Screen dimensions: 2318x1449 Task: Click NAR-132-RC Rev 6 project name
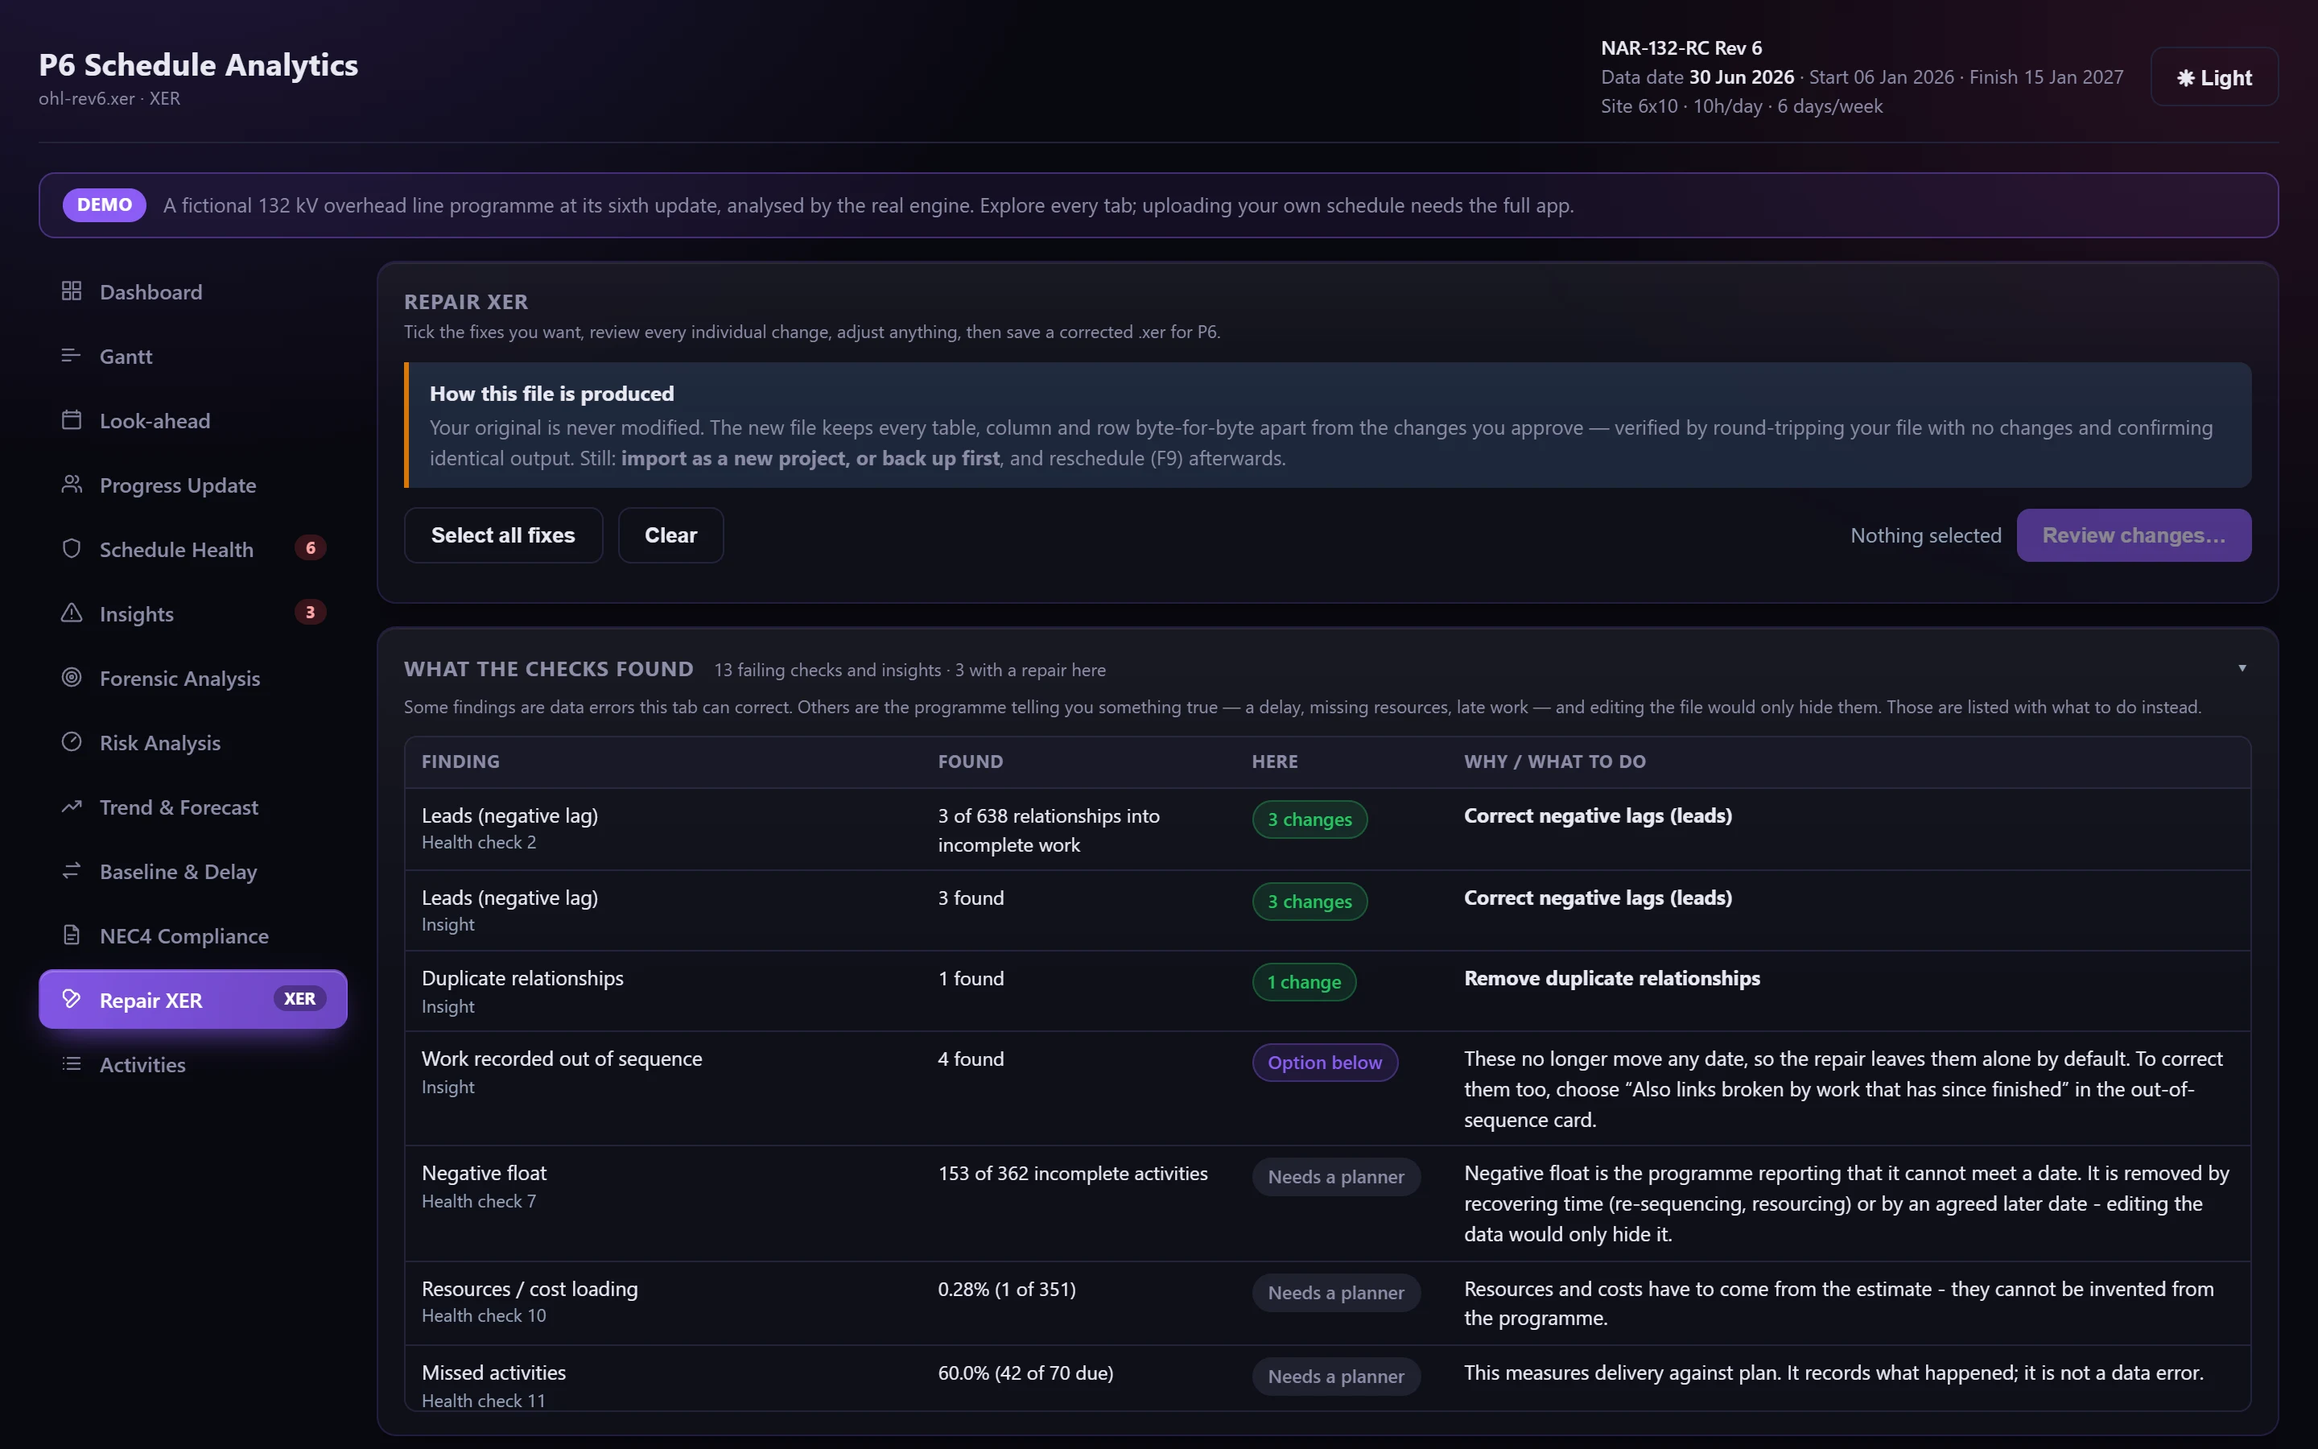(x=1681, y=48)
